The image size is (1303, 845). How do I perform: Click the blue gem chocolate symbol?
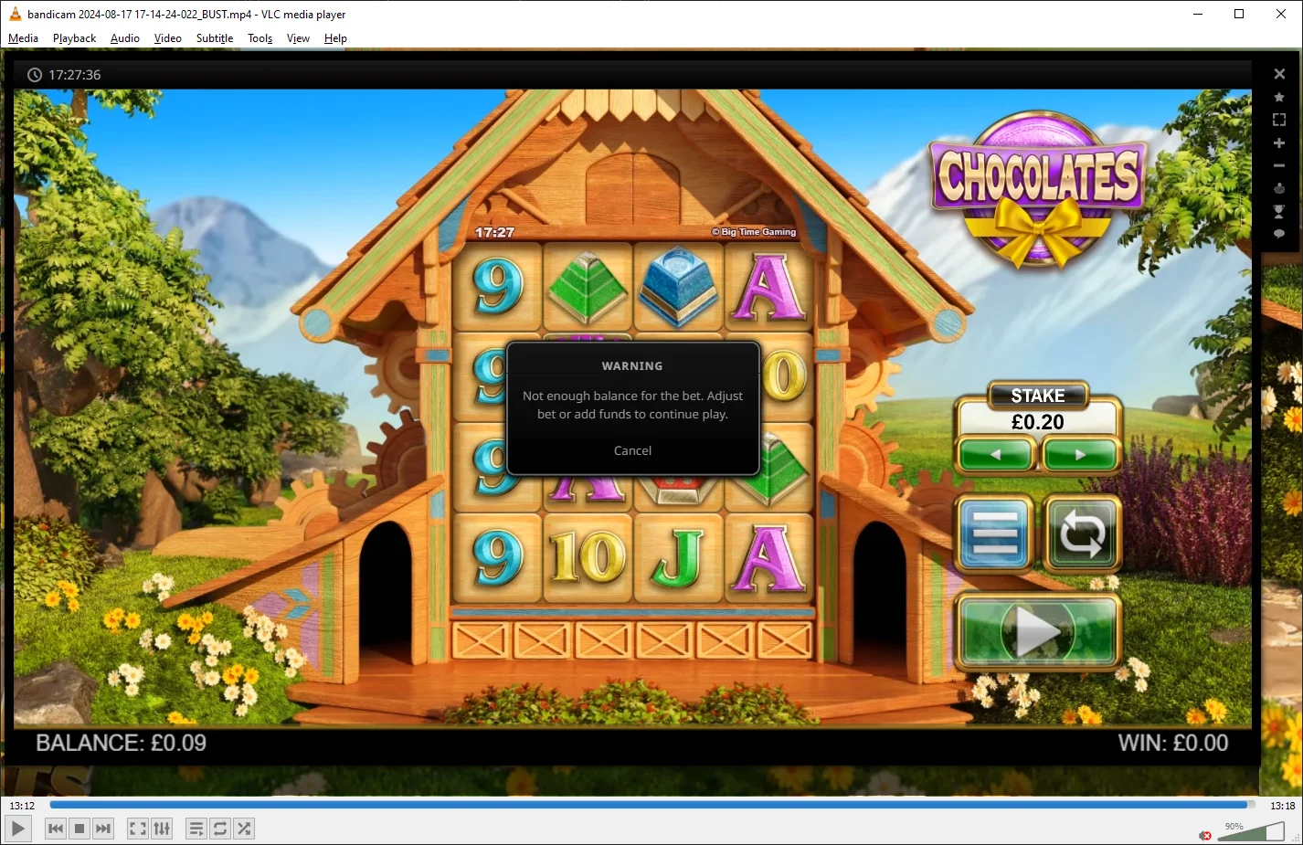[678, 287]
